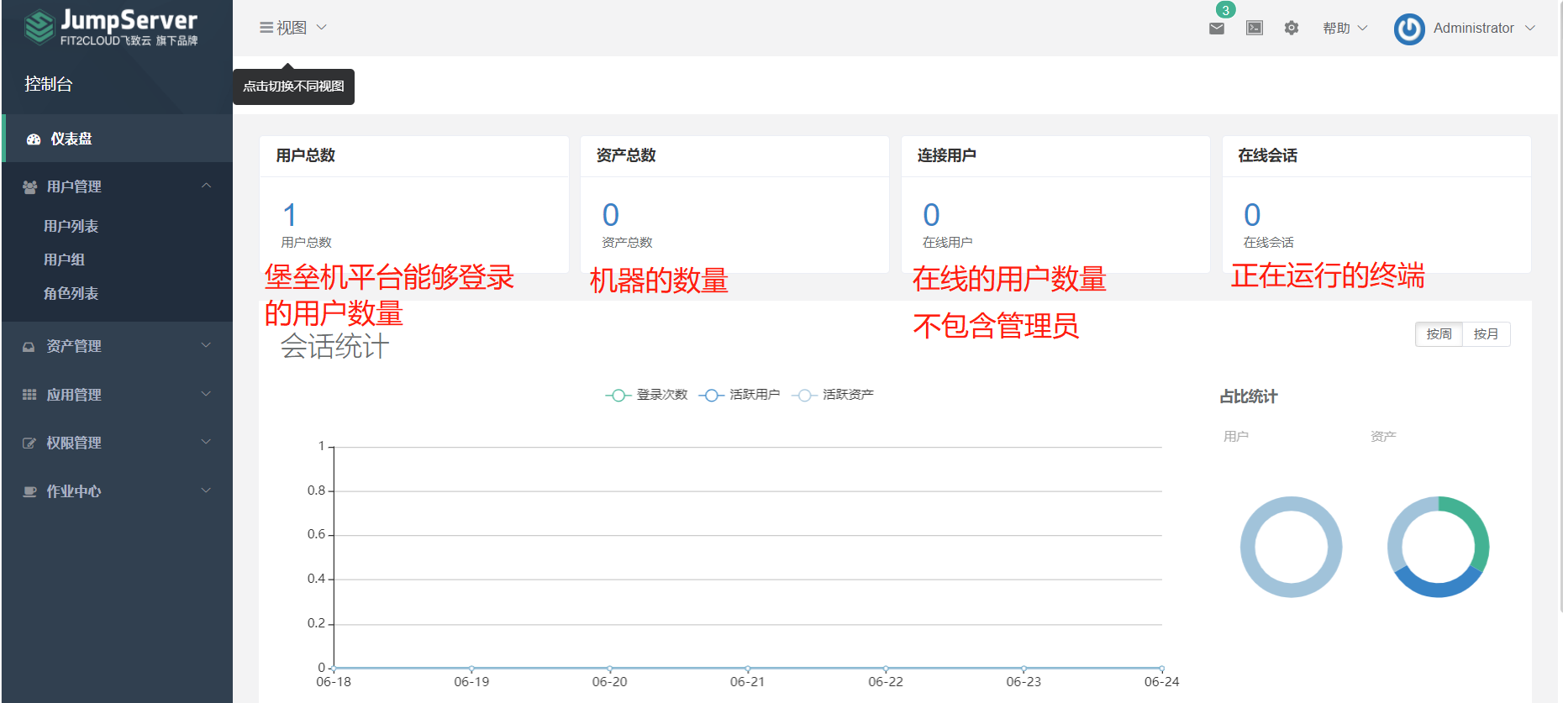Click the 06-21 data point on chart
Viewport: 1563px width, 703px height.
(748, 669)
